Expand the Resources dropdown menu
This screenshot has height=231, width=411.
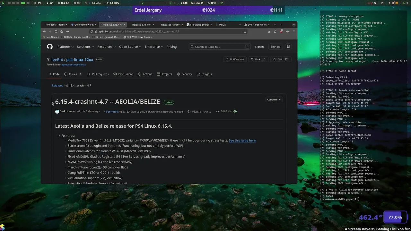click(107, 47)
